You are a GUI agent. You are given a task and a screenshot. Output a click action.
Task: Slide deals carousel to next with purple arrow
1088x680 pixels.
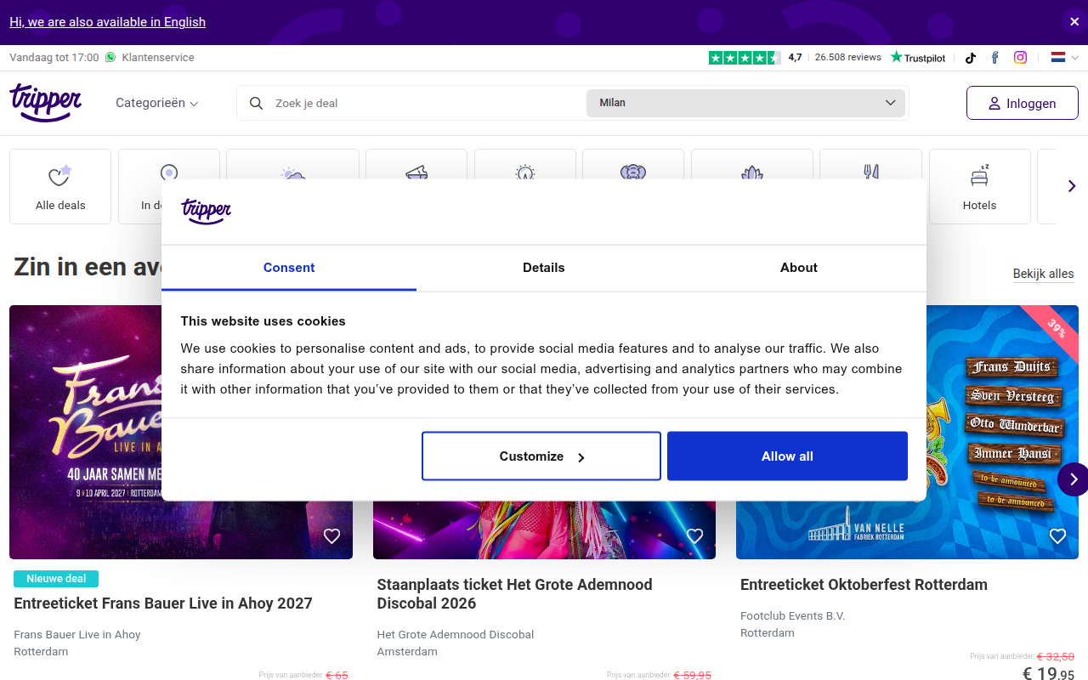point(1074,479)
